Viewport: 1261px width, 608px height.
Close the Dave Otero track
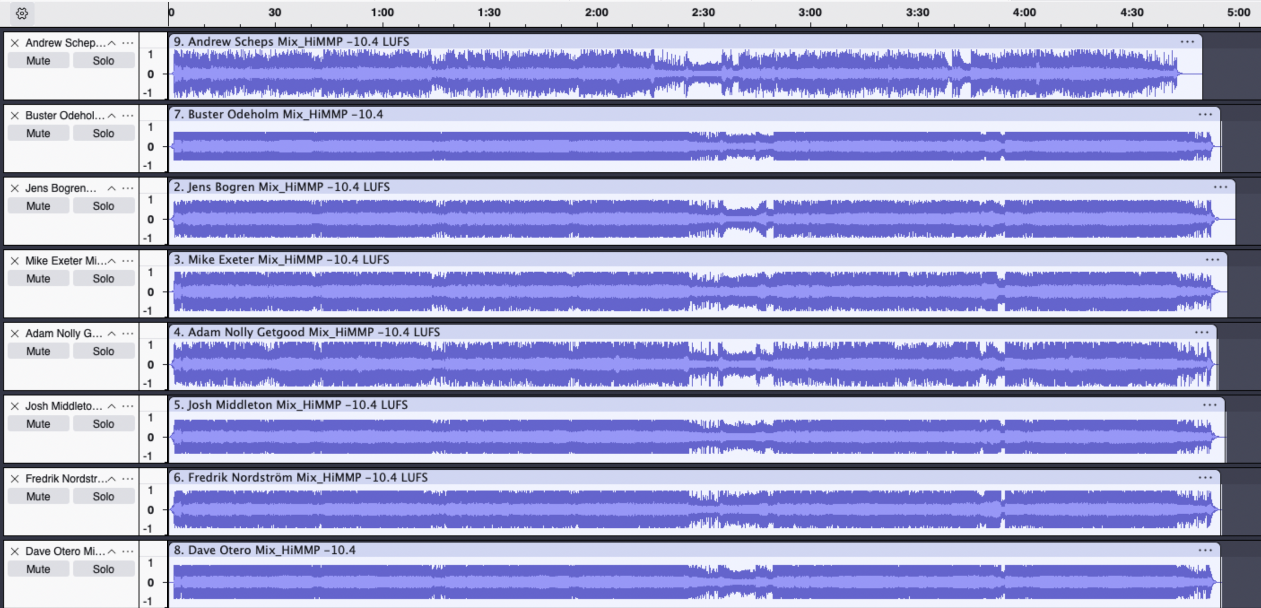point(15,551)
